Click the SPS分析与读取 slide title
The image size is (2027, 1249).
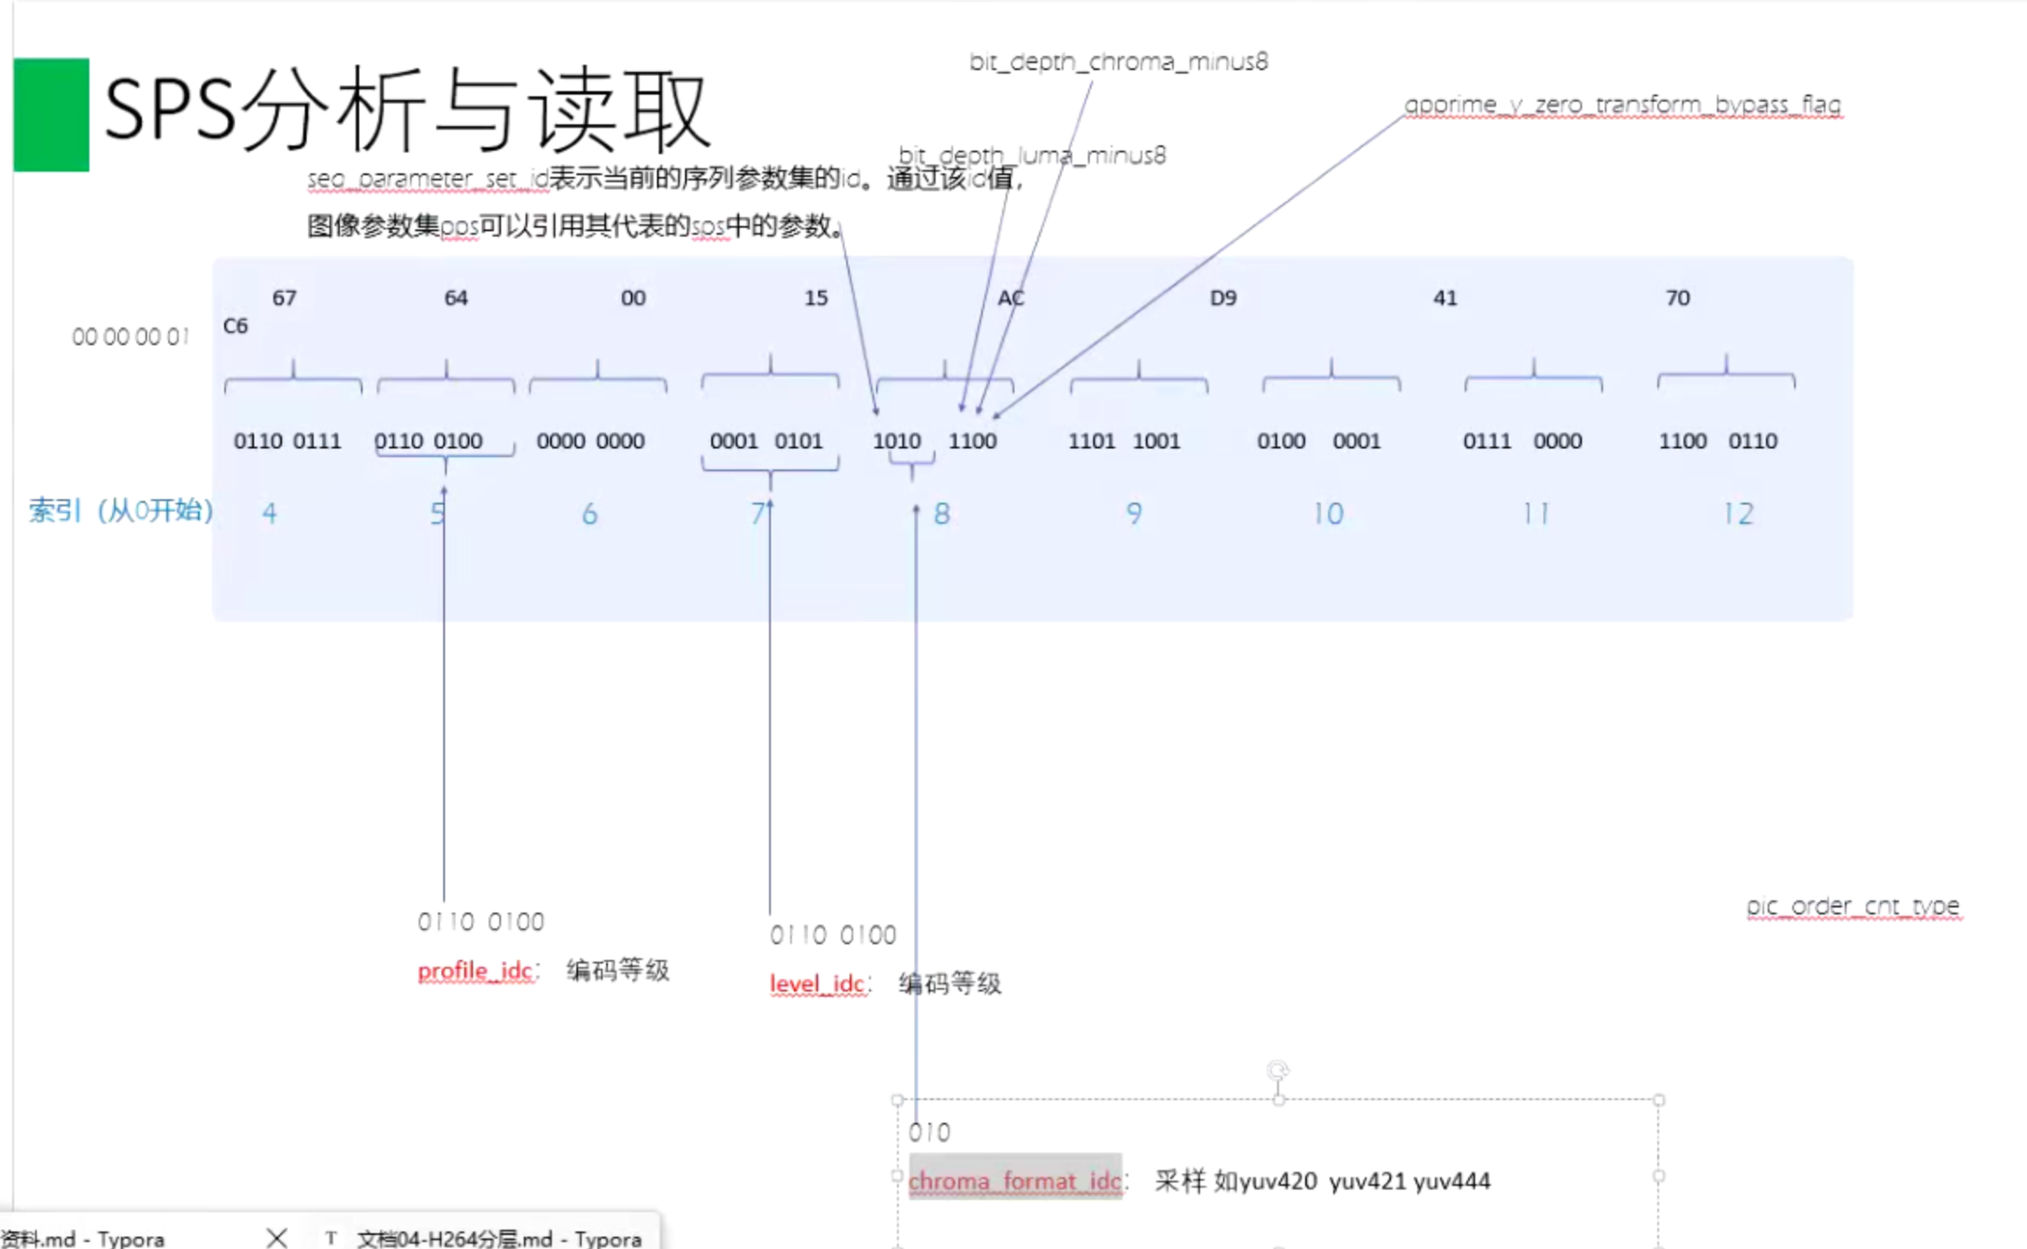407,111
